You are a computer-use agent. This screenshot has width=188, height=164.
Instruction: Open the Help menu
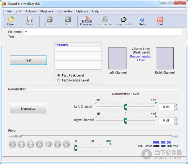(96, 11)
